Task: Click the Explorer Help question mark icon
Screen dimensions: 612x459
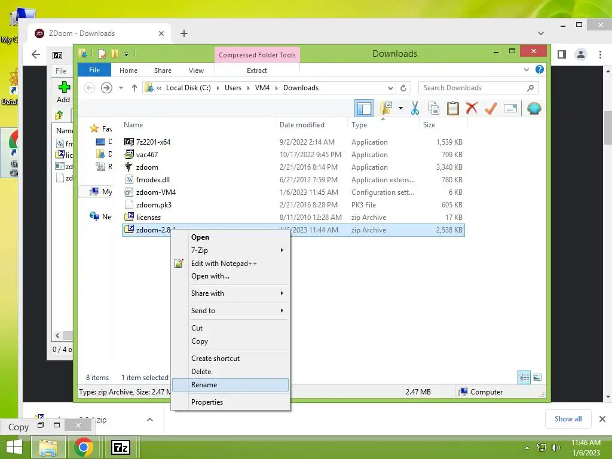Action: pos(540,69)
